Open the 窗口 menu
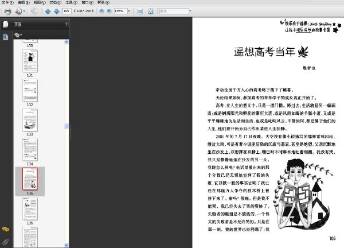This screenshot has width=344, height=248. 87,2
